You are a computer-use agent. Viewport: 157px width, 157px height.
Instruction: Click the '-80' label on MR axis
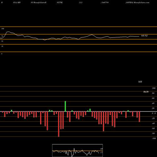tap(153, 133)
